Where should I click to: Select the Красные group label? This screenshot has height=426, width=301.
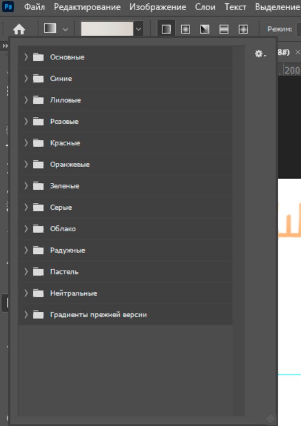pos(65,143)
